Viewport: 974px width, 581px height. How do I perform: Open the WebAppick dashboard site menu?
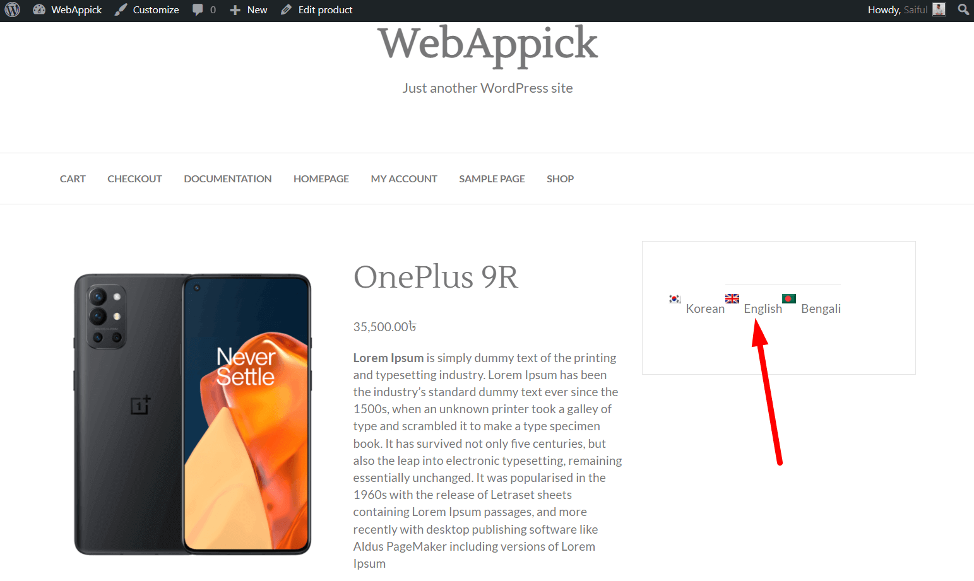(x=68, y=9)
